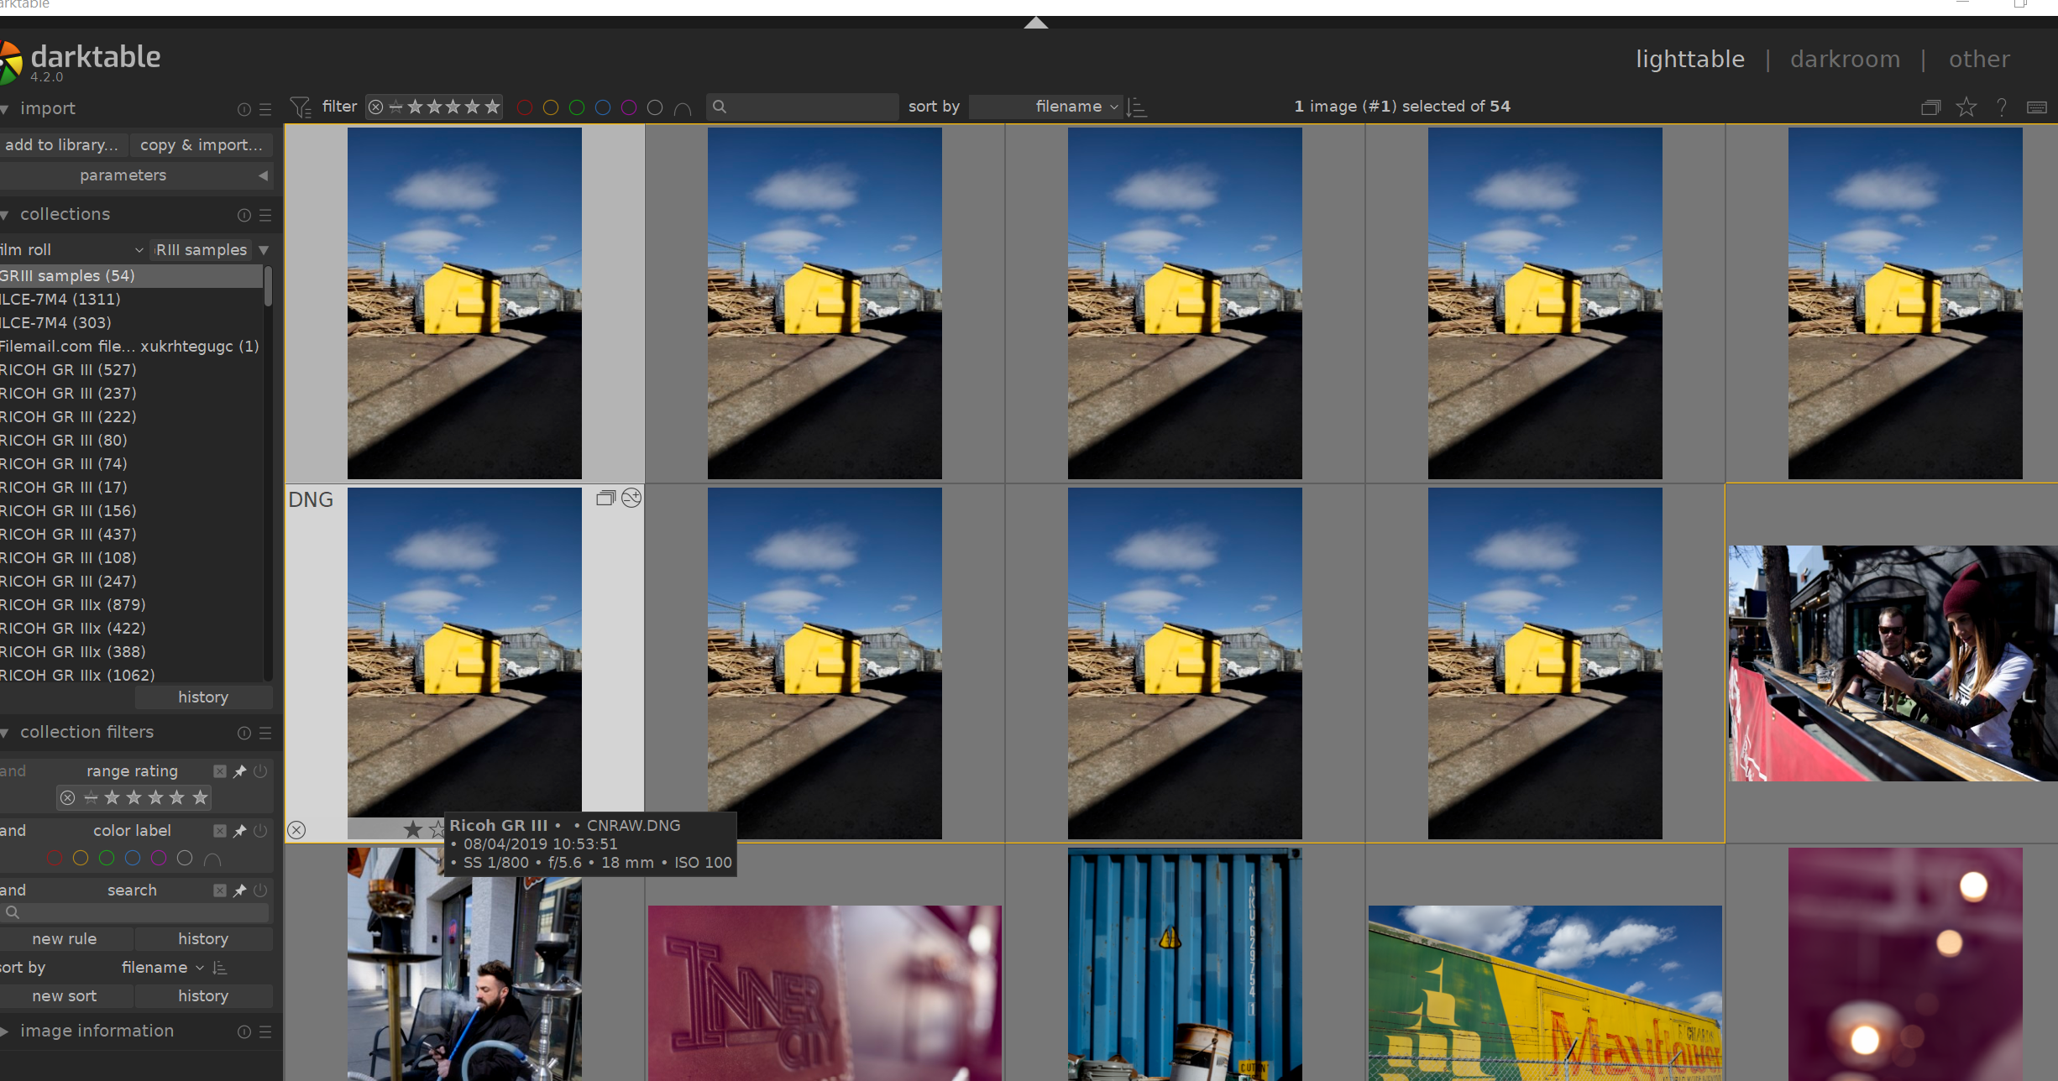Select the RICOH GR IIIx (879) film roll
The image size is (2058, 1081).
click(x=74, y=604)
